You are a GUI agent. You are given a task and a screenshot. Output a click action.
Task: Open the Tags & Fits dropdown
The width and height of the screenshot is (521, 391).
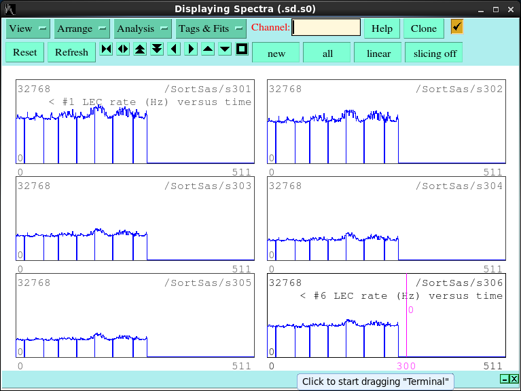click(x=211, y=28)
